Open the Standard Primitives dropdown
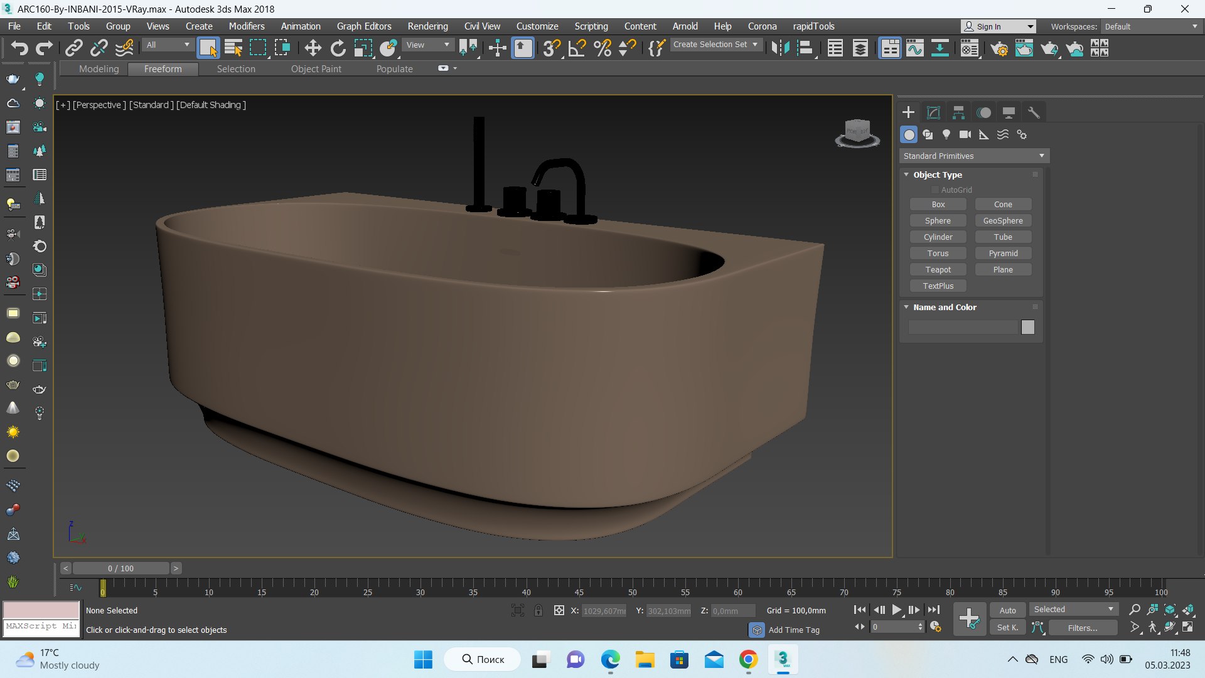The height and width of the screenshot is (678, 1205). pos(973,156)
